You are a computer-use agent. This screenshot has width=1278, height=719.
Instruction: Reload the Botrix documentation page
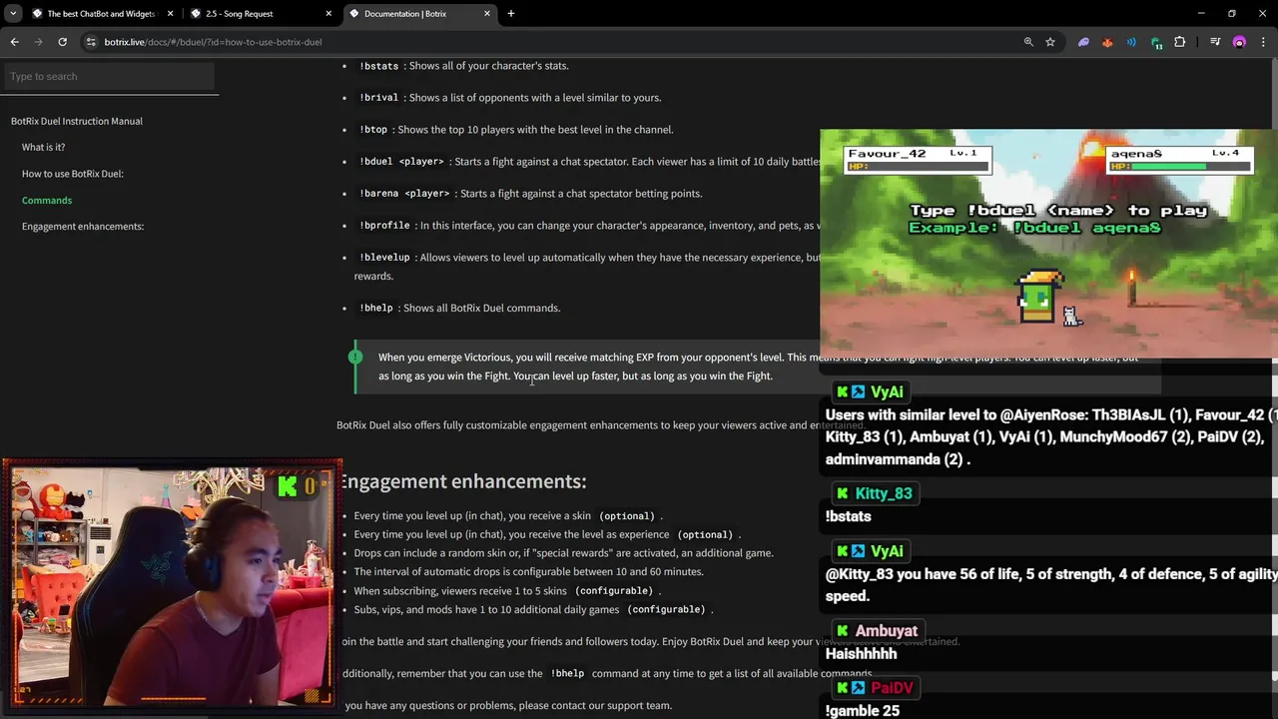(62, 42)
